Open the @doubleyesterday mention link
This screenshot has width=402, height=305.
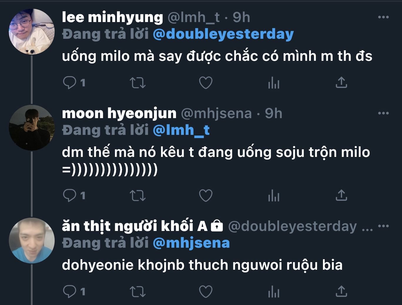tap(223, 34)
